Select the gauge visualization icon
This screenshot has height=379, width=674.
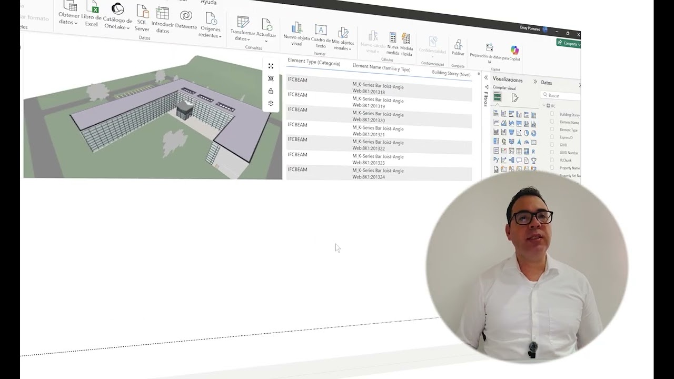[x=526, y=142]
